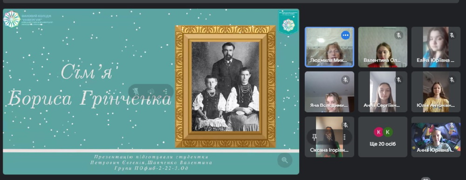The width and height of the screenshot is (466, 180).
Task: Pin Оксана Ігорівна's video tile
Action: coord(314,137)
